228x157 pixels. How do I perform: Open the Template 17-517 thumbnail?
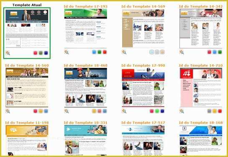point(143,140)
